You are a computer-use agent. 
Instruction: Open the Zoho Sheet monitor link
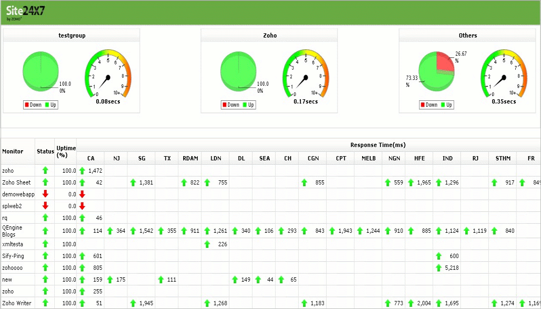pos(16,182)
